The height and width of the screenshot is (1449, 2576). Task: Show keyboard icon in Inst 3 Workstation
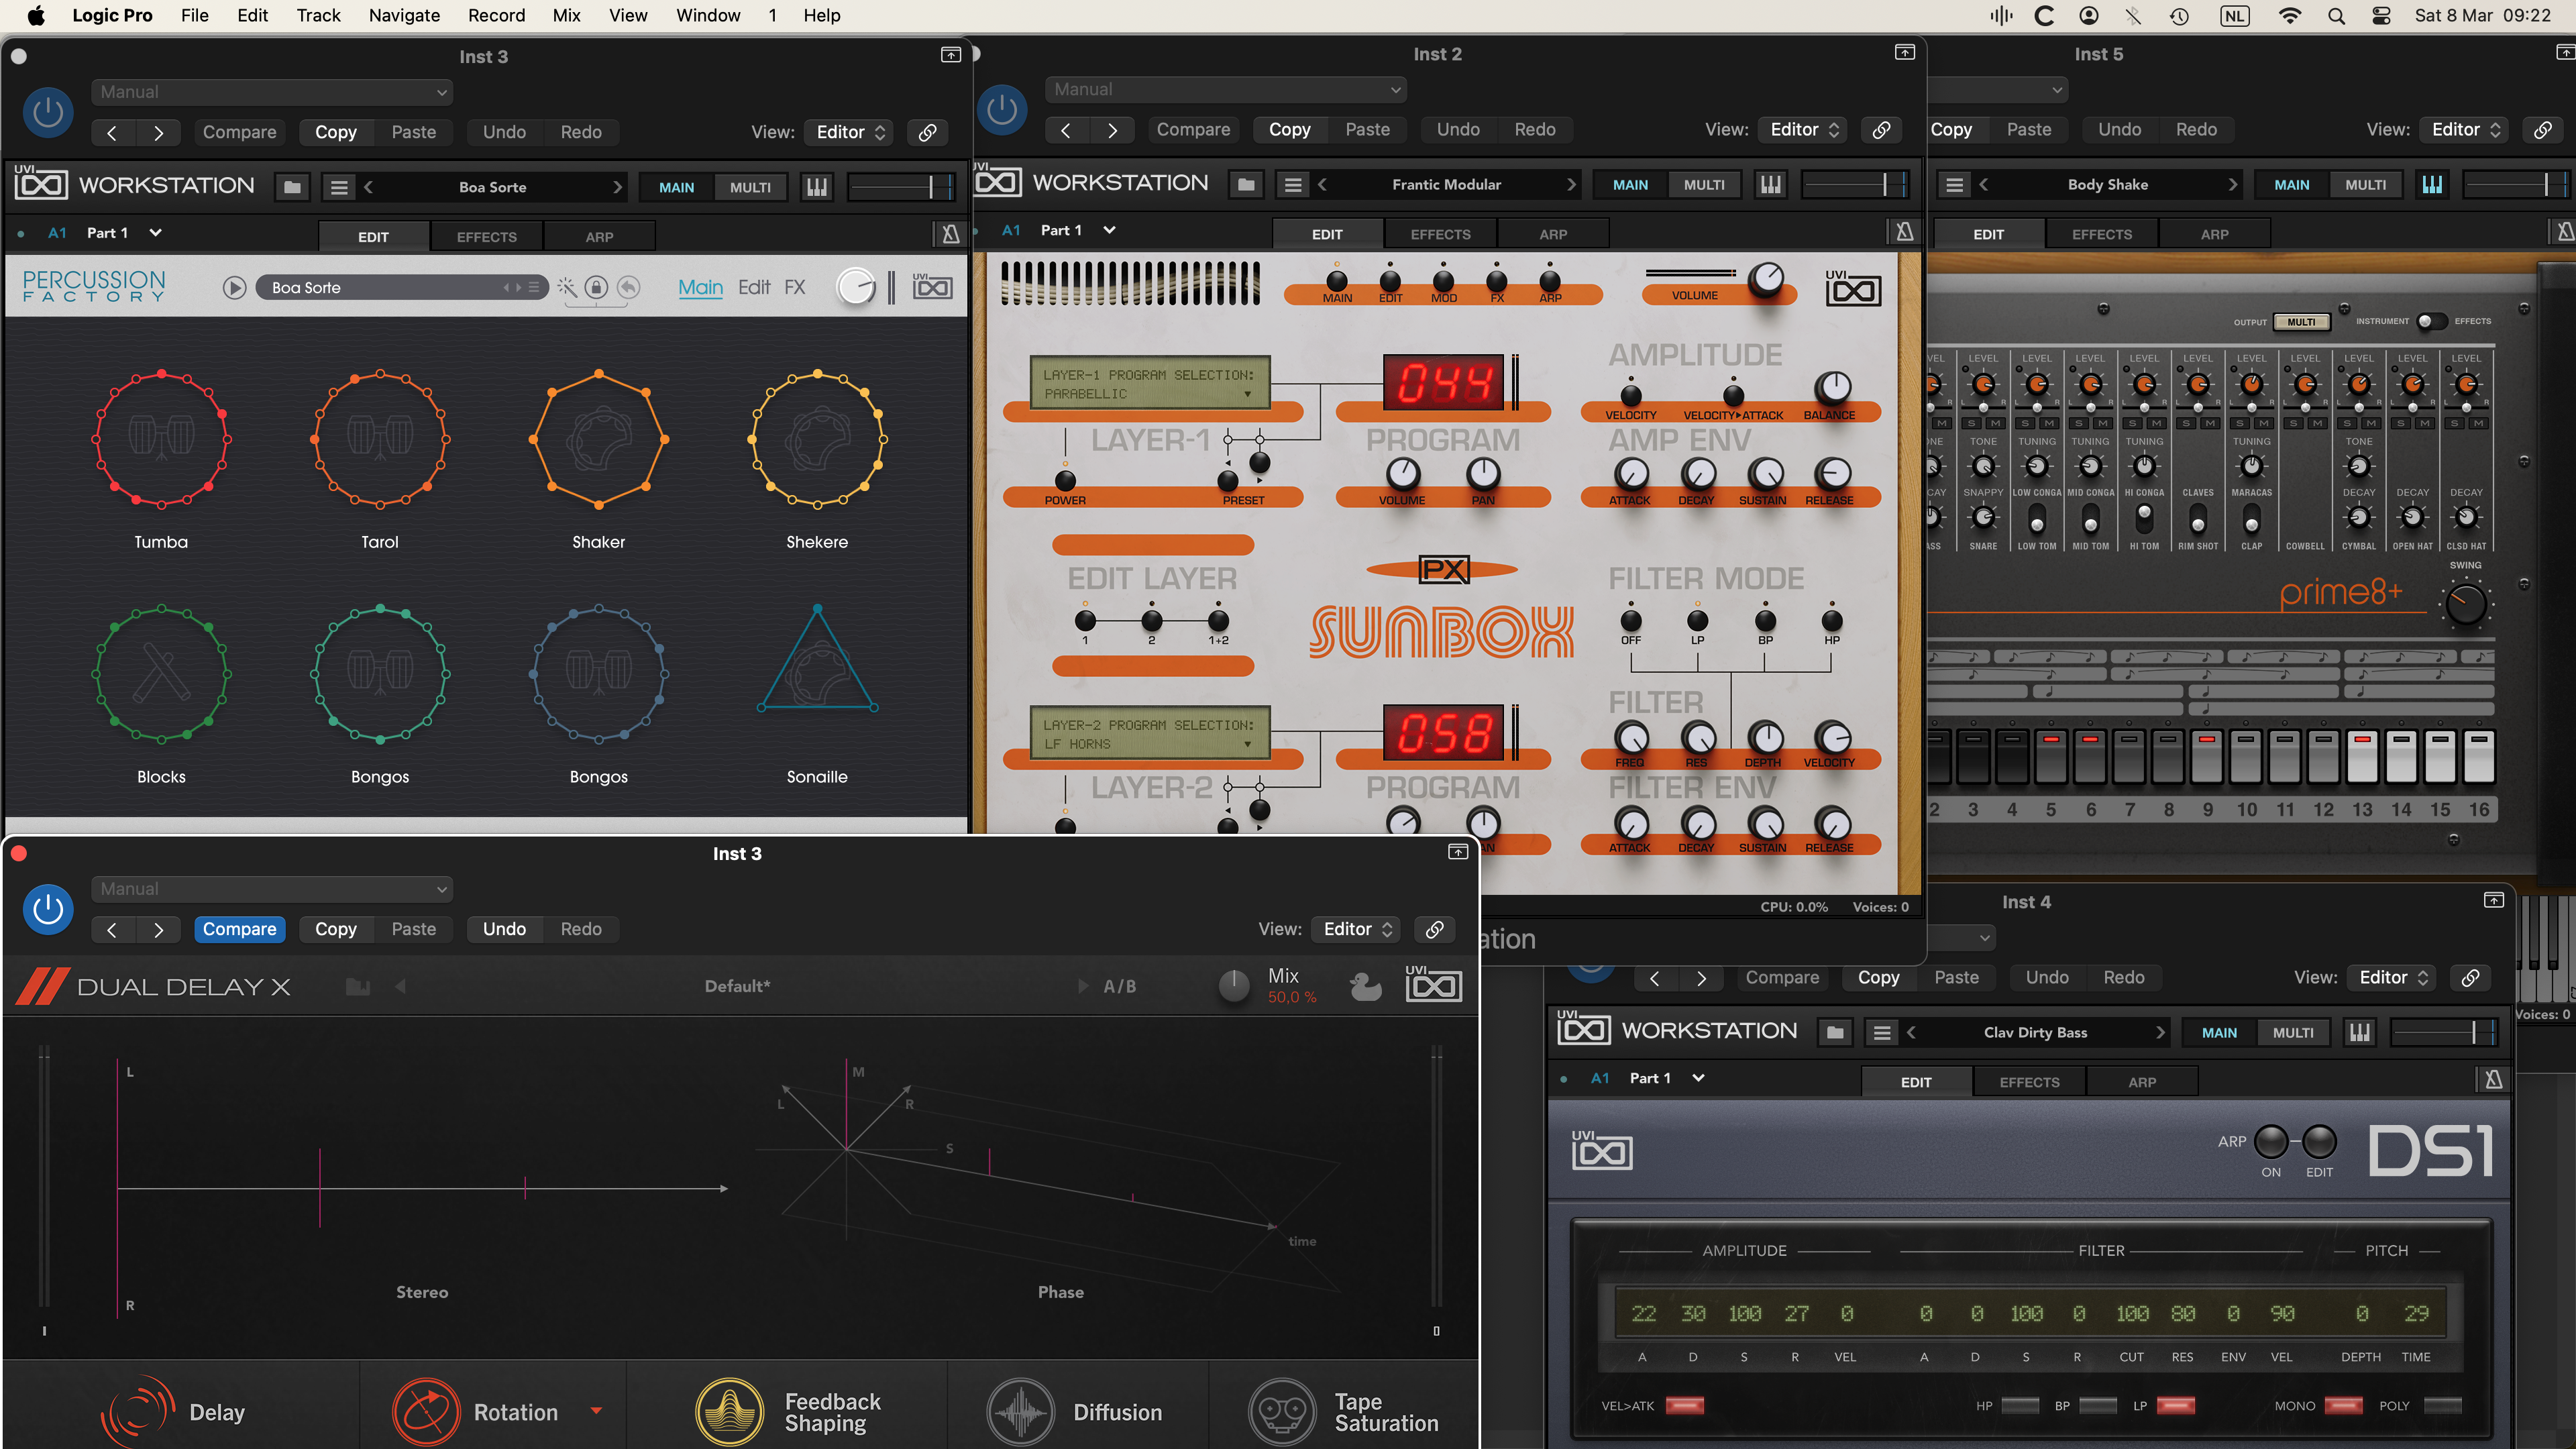click(x=817, y=187)
